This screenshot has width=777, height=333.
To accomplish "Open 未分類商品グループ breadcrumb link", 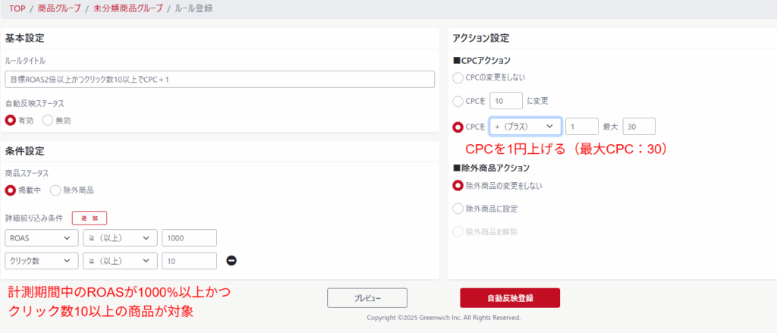I will (127, 8).
